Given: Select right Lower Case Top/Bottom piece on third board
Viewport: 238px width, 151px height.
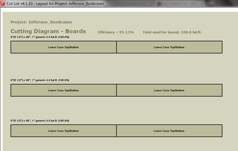Looking at the screenshot, I should [x=169, y=131].
